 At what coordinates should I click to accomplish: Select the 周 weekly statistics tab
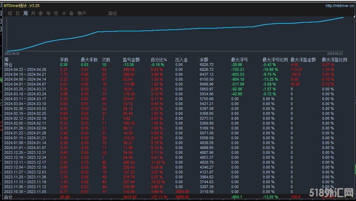point(26,13)
